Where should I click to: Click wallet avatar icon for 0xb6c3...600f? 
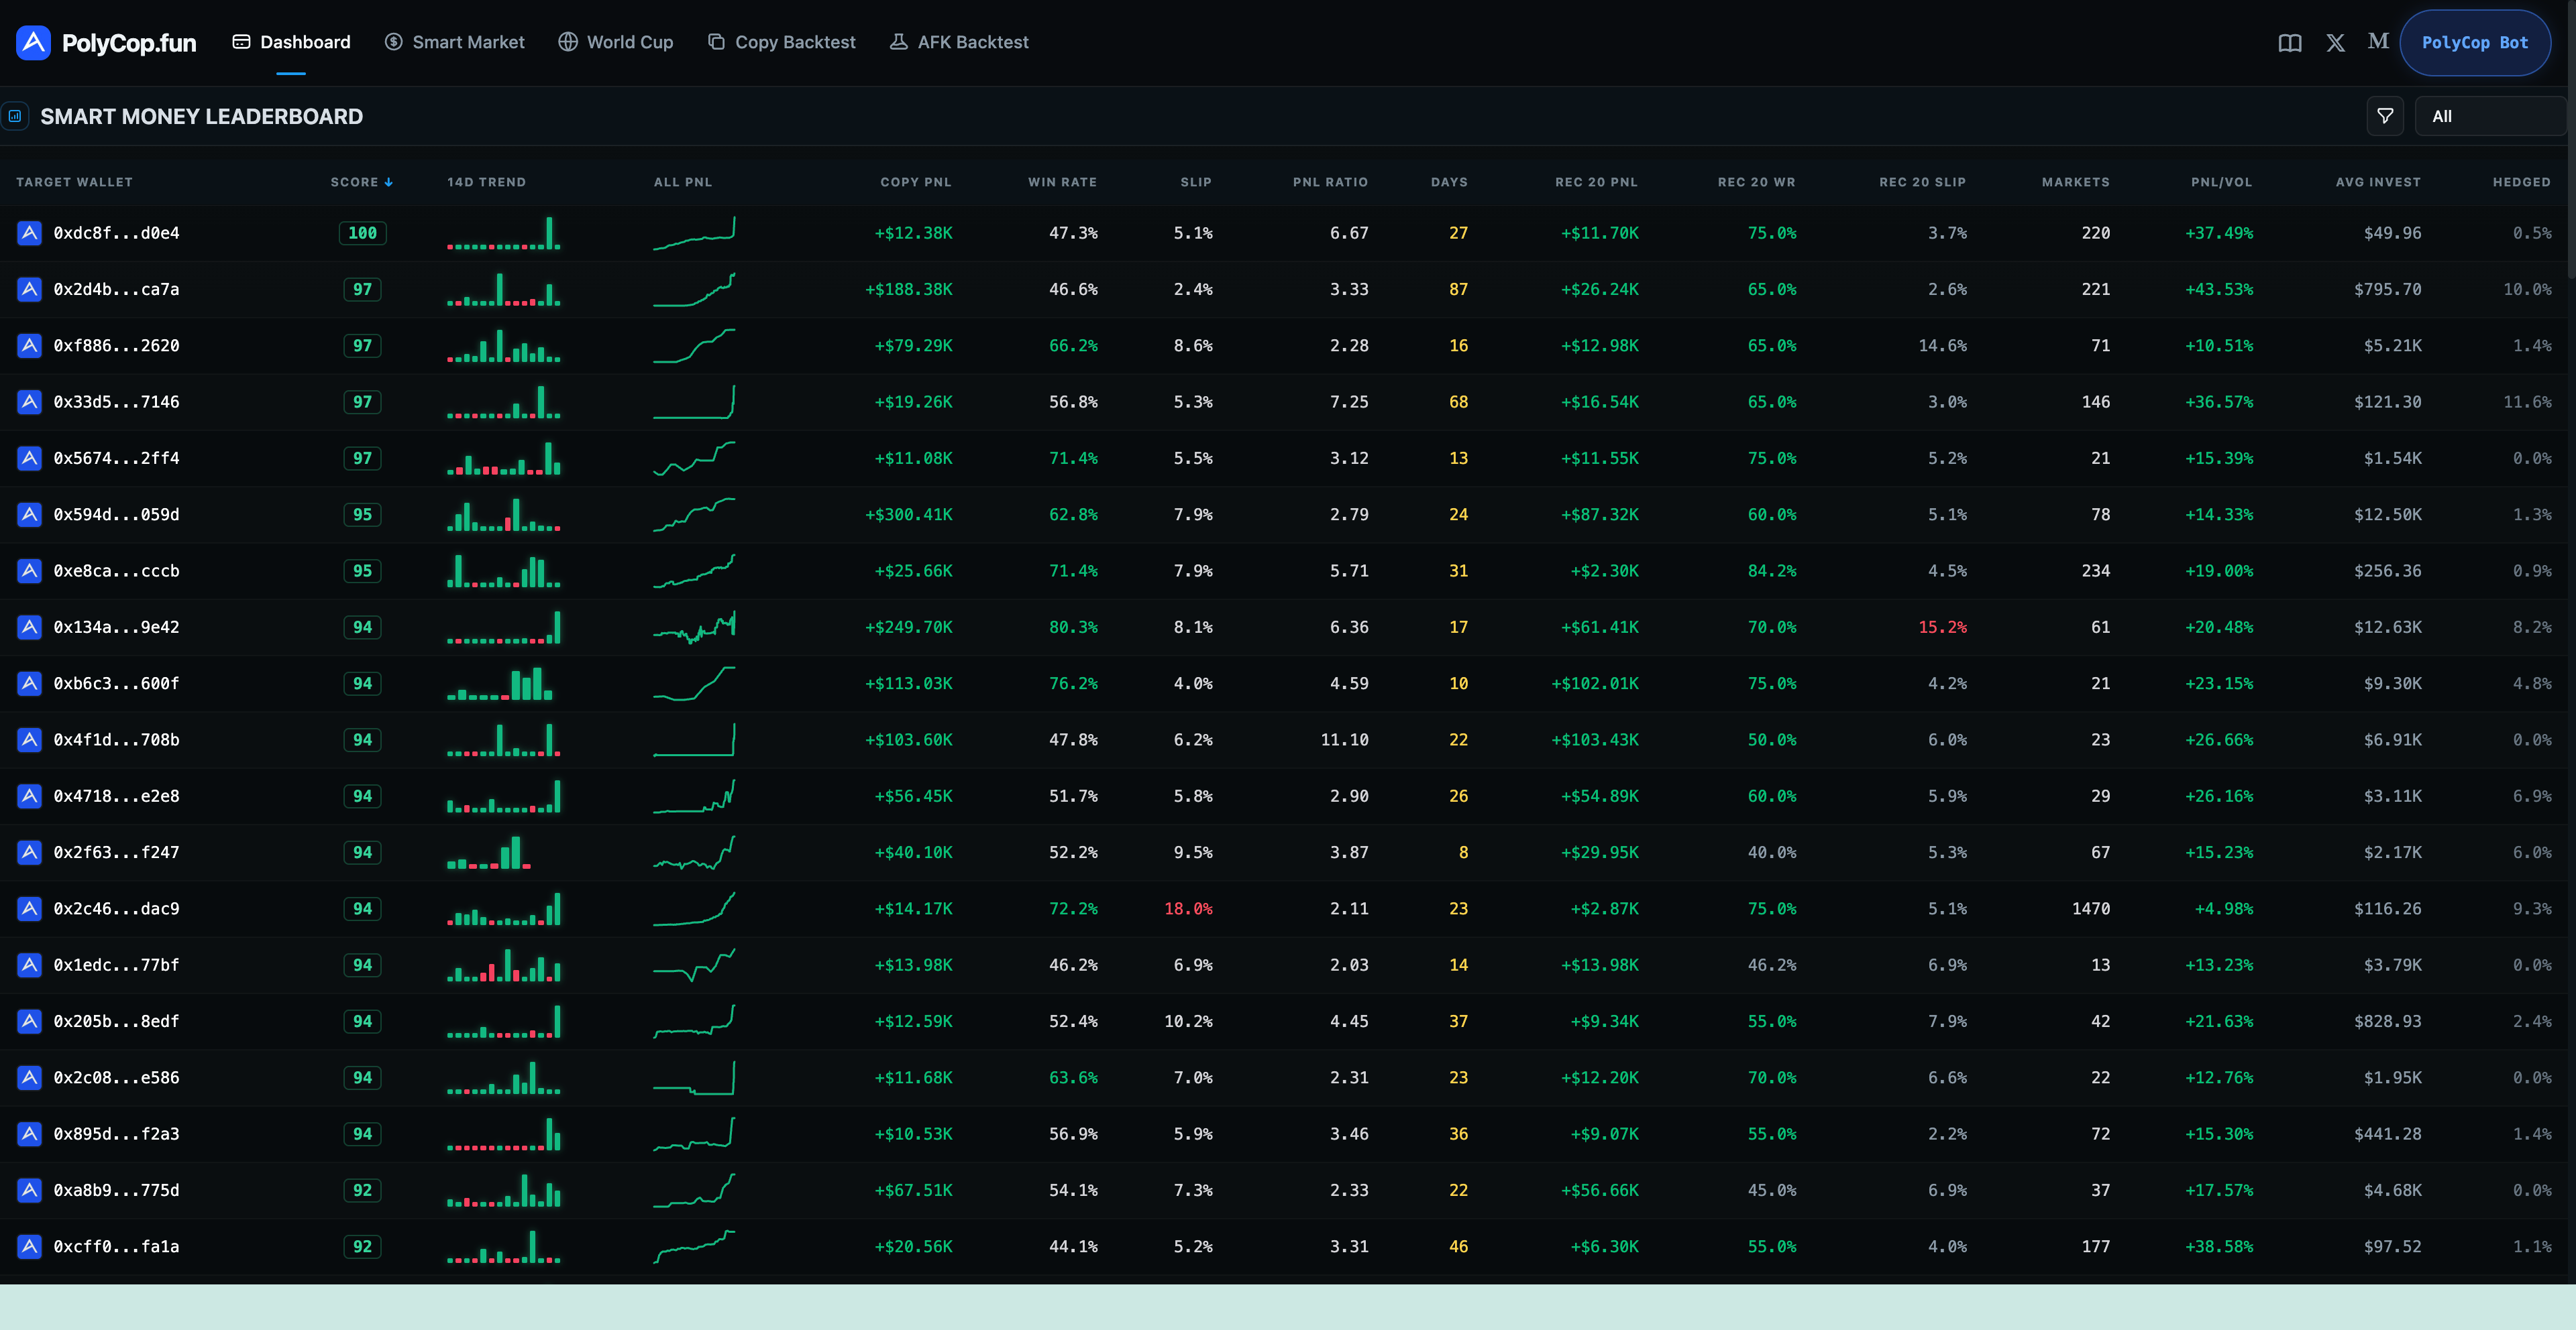click(x=30, y=684)
